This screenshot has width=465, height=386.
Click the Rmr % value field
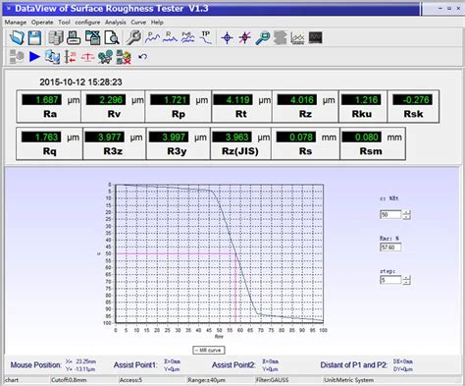[390, 248]
